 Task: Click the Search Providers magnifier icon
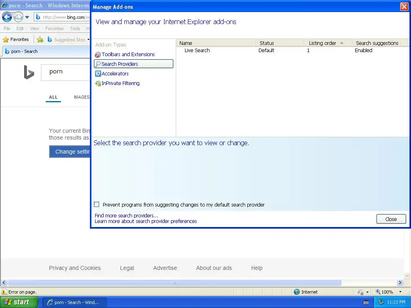pos(98,64)
